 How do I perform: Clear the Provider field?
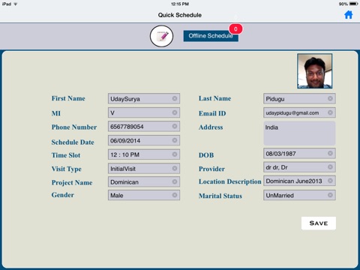tap(330, 166)
